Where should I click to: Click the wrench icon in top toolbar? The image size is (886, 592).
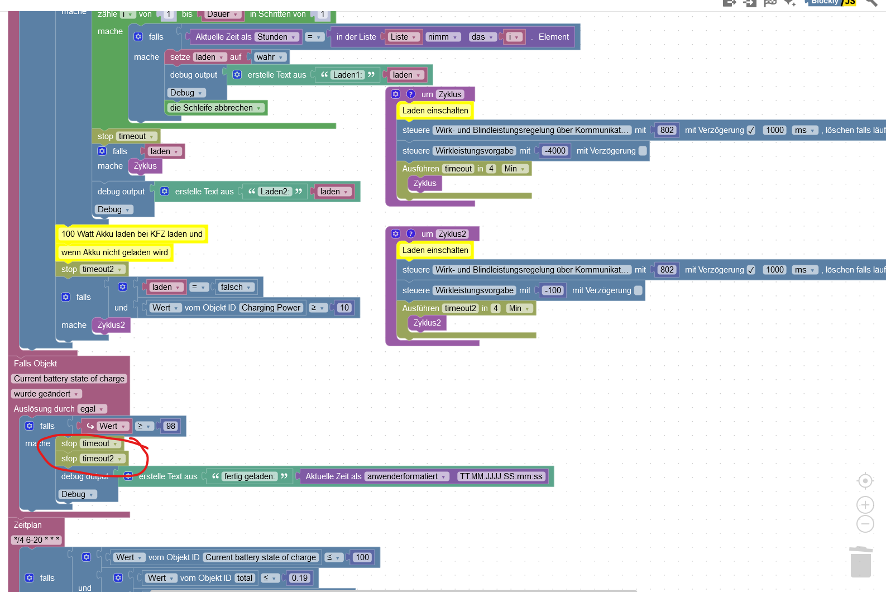click(871, 3)
